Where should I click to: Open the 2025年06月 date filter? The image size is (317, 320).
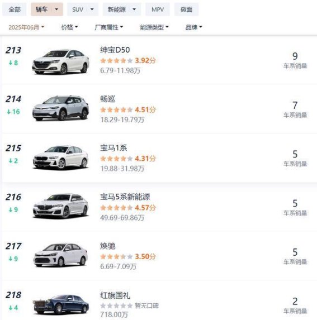click(26, 27)
